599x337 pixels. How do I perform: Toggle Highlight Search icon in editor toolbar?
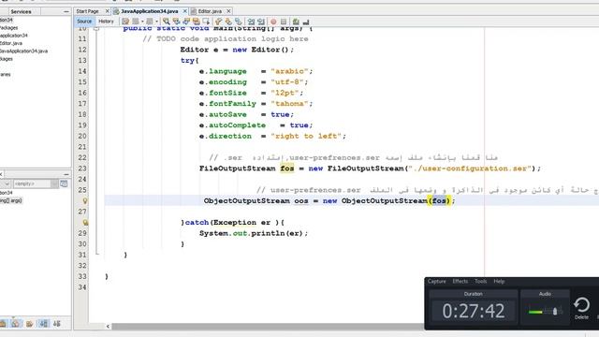click(196, 22)
